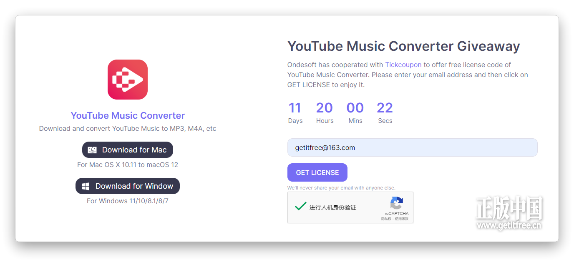Viewport: 574px width, 262px height.
Task: Click the GET LICENSE button
Action: tap(317, 172)
